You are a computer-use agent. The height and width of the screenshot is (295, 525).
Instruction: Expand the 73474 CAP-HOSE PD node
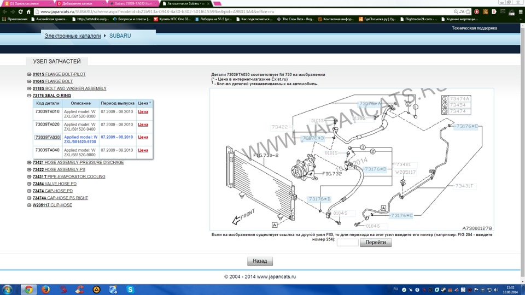[x=29, y=191]
